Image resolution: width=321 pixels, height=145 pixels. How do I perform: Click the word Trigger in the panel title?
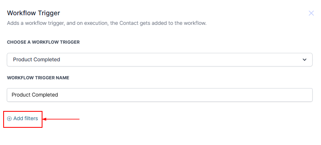(x=48, y=13)
